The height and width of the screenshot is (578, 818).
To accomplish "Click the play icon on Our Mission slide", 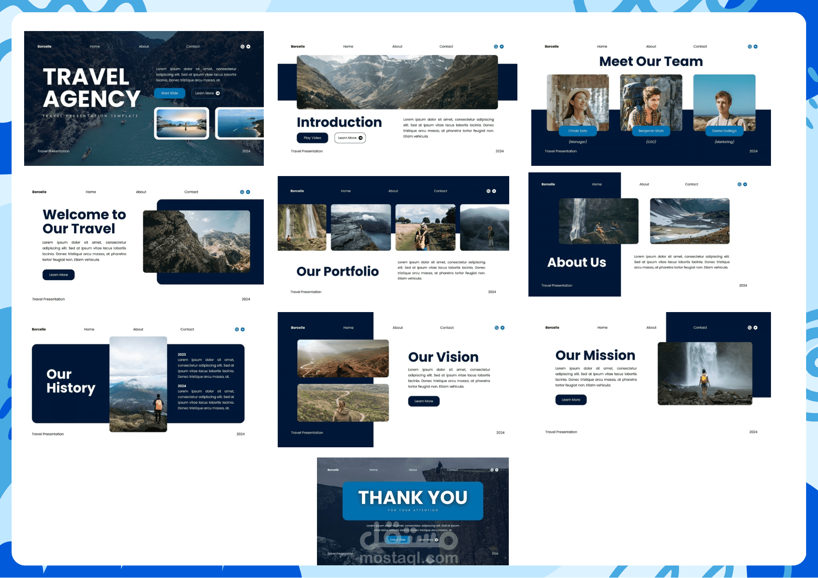I will click(755, 328).
